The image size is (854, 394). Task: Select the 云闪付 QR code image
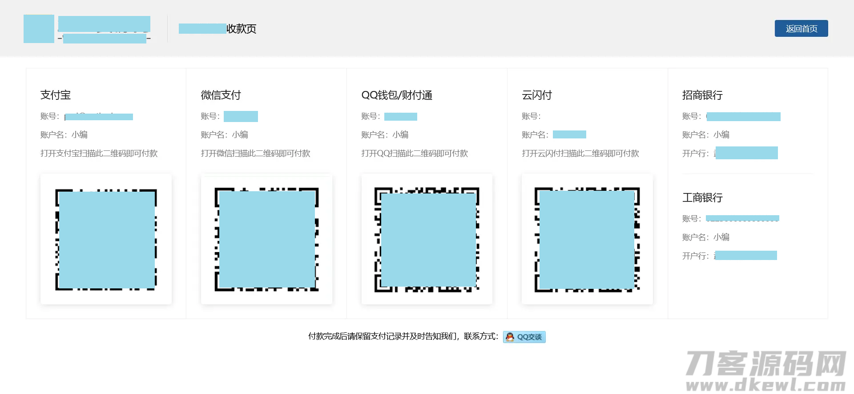[x=587, y=239]
